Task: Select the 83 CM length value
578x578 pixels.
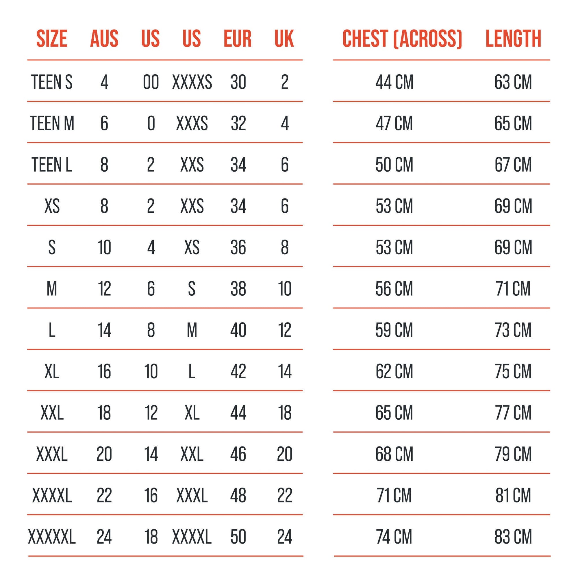Action: point(513,537)
